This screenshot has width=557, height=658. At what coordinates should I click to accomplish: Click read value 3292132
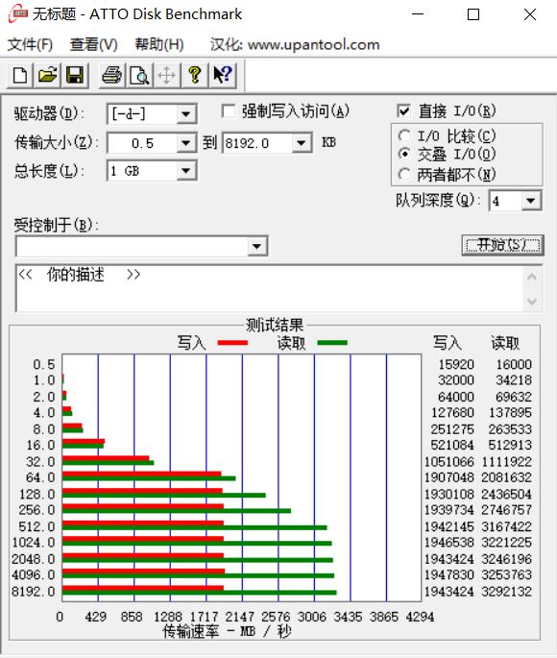pyautogui.click(x=507, y=592)
